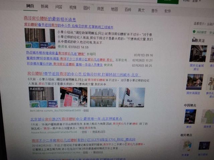Open result title ending with 三线城市-北京

84,74
